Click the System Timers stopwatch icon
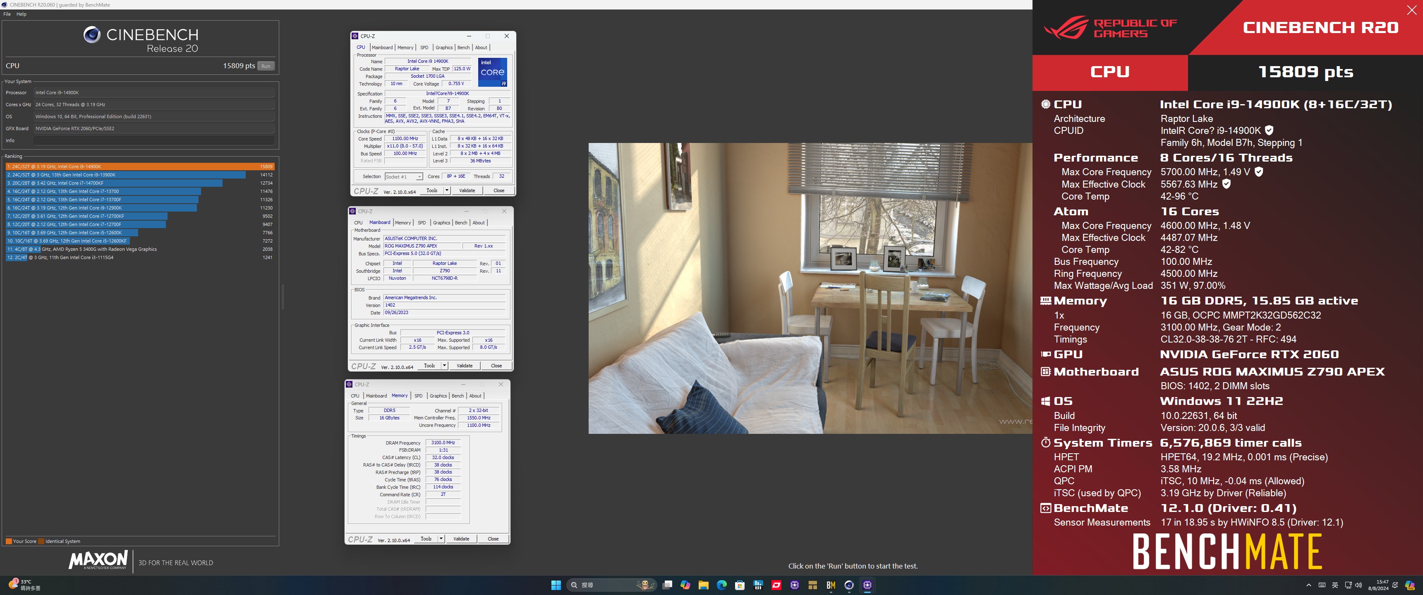Viewport: 1423px width, 595px height. [x=1045, y=442]
